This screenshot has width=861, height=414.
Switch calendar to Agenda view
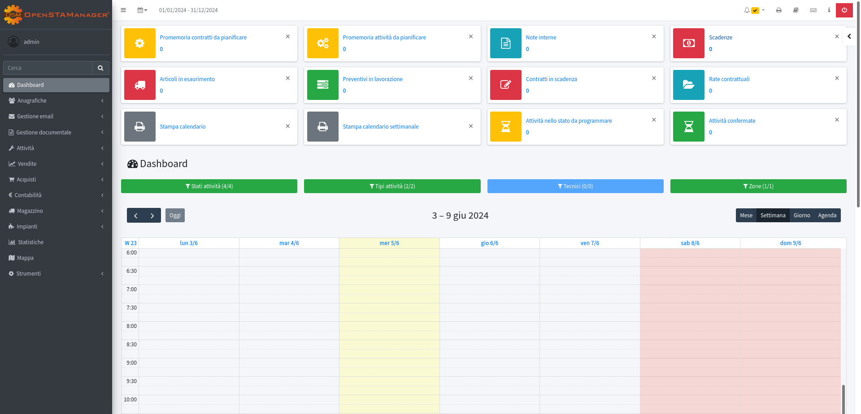[x=827, y=216]
